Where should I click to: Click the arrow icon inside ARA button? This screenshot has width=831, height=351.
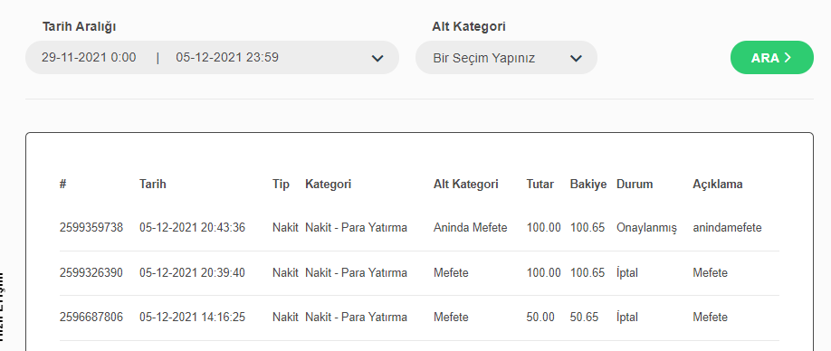(x=788, y=58)
